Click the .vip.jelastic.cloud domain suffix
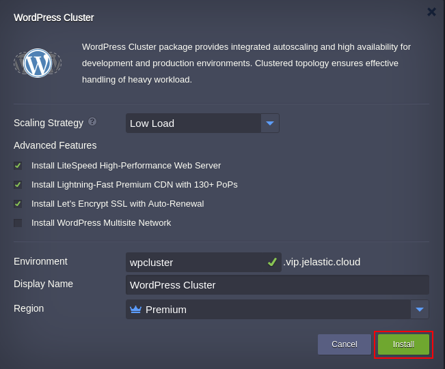The image size is (445, 369). 322,262
